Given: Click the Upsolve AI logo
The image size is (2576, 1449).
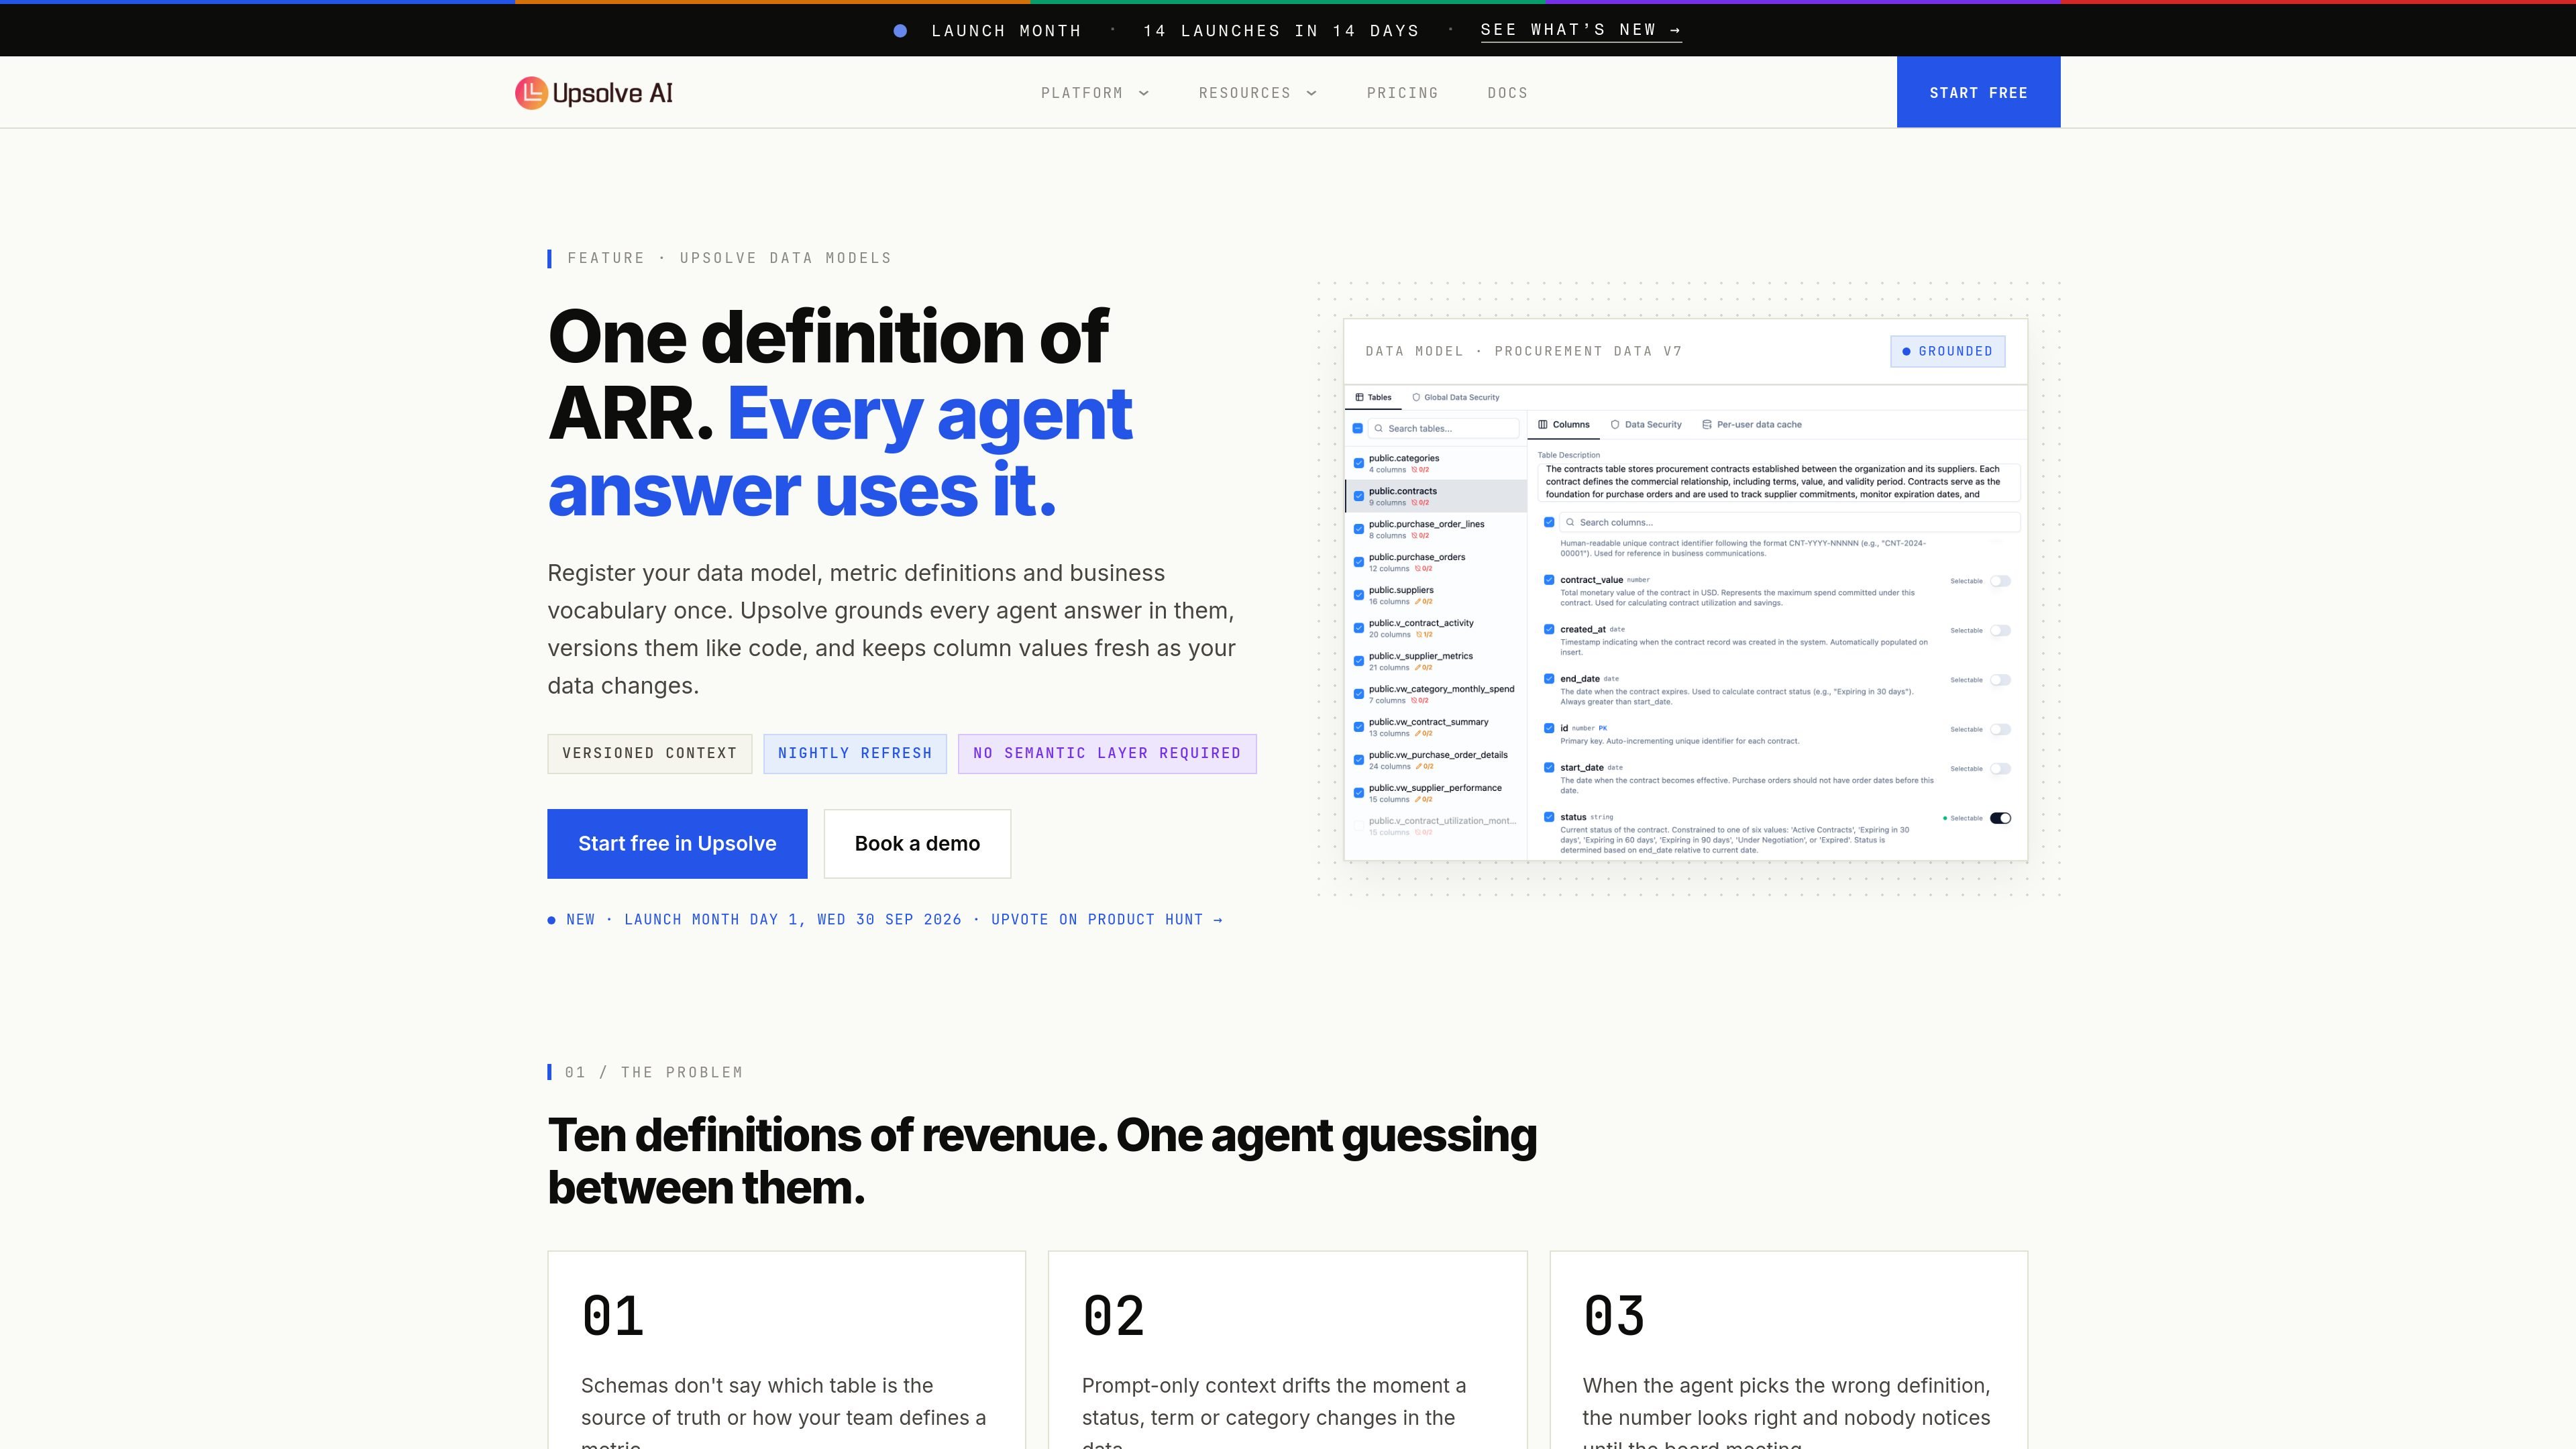Looking at the screenshot, I should click(594, 93).
